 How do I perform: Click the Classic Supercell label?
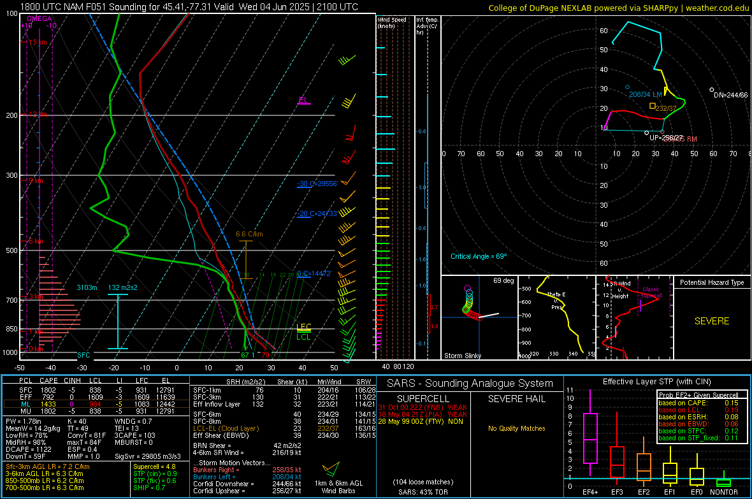pyautogui.click(x=651, y=293)
